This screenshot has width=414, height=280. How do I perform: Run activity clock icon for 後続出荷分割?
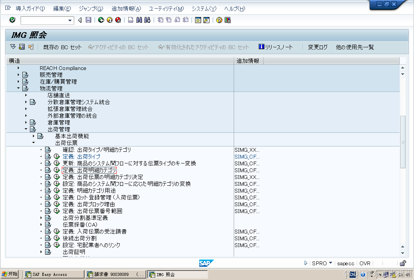click(56, 238)
